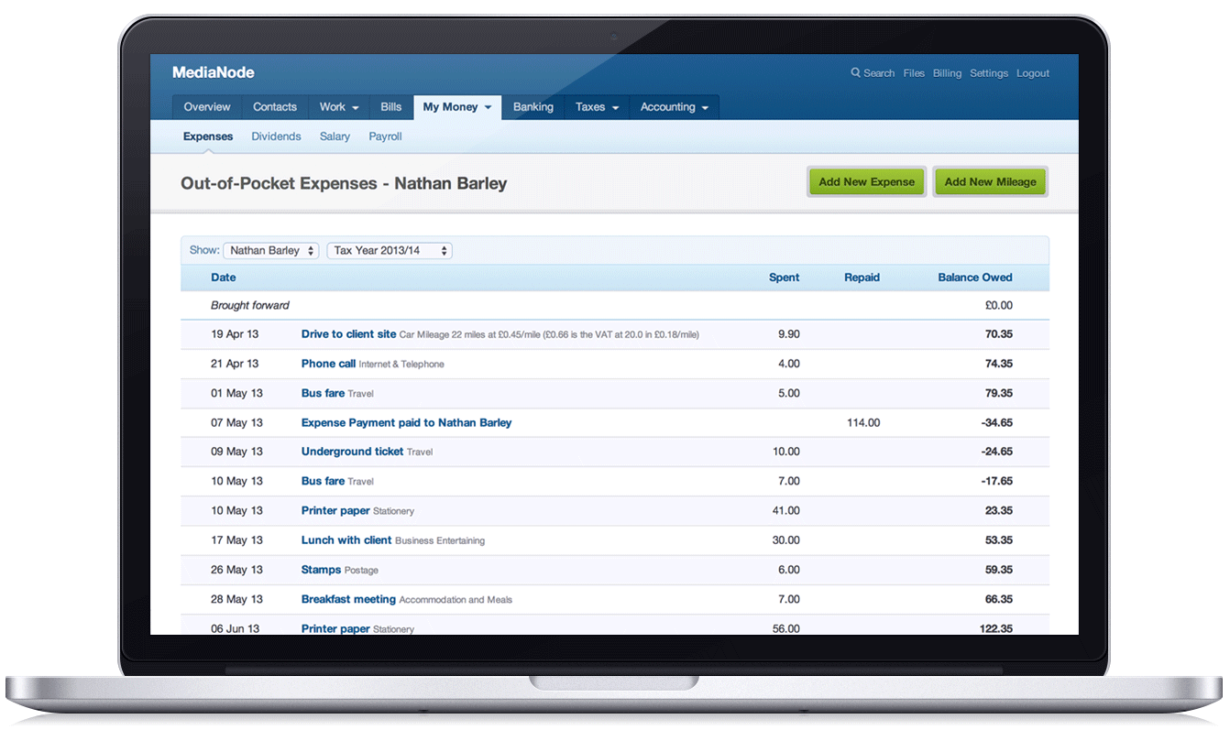Open the My Money dropdown menu
The height and width of the screenshot is (730, 1230).
tap(456, 107)
